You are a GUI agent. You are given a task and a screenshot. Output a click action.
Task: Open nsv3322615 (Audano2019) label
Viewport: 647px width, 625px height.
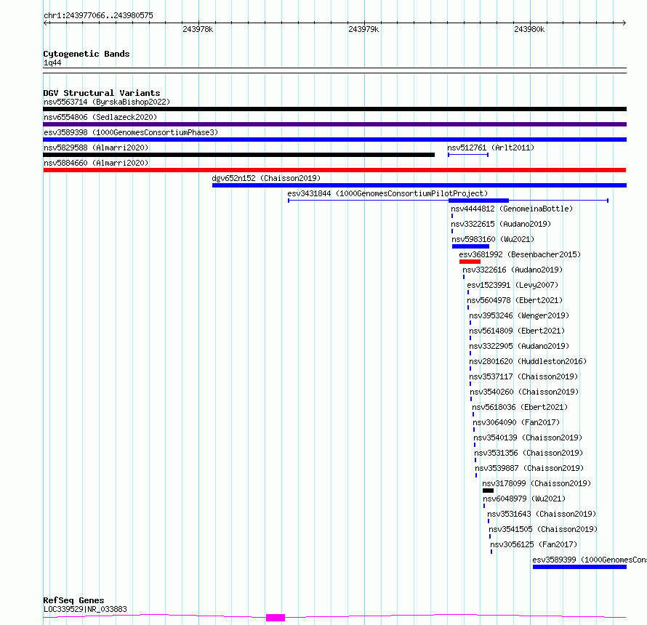point(501,224)
